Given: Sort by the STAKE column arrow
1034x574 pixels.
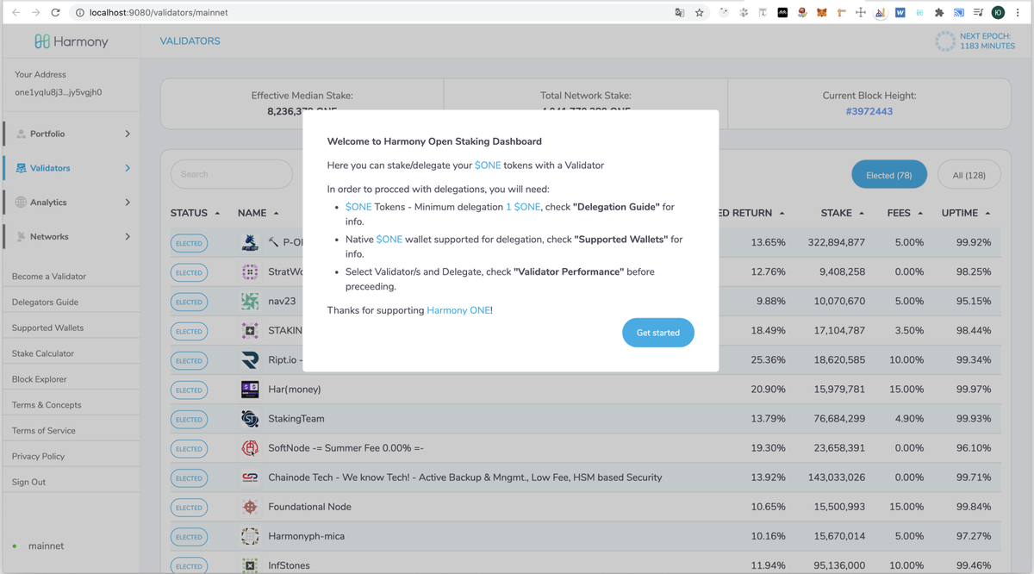Looking at the screenshot, I should (x=861, y=213).
